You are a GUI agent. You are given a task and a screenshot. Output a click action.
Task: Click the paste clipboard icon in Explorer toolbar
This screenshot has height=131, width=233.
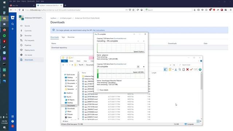coord(183,70)
